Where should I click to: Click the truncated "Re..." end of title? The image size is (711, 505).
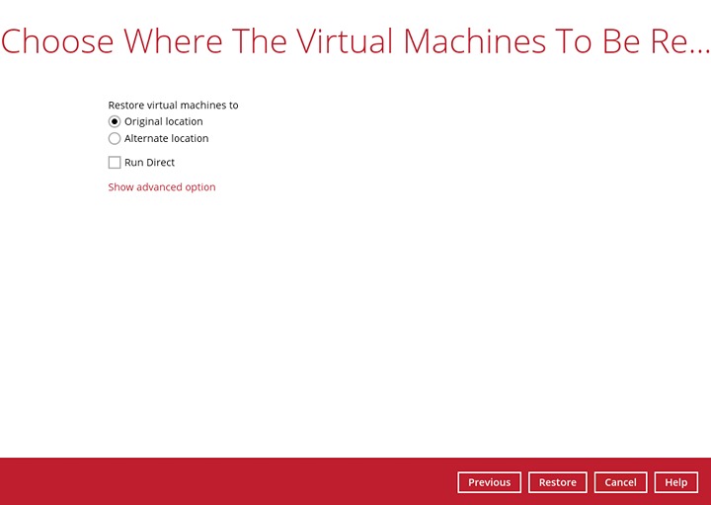(x=681, y=41)
